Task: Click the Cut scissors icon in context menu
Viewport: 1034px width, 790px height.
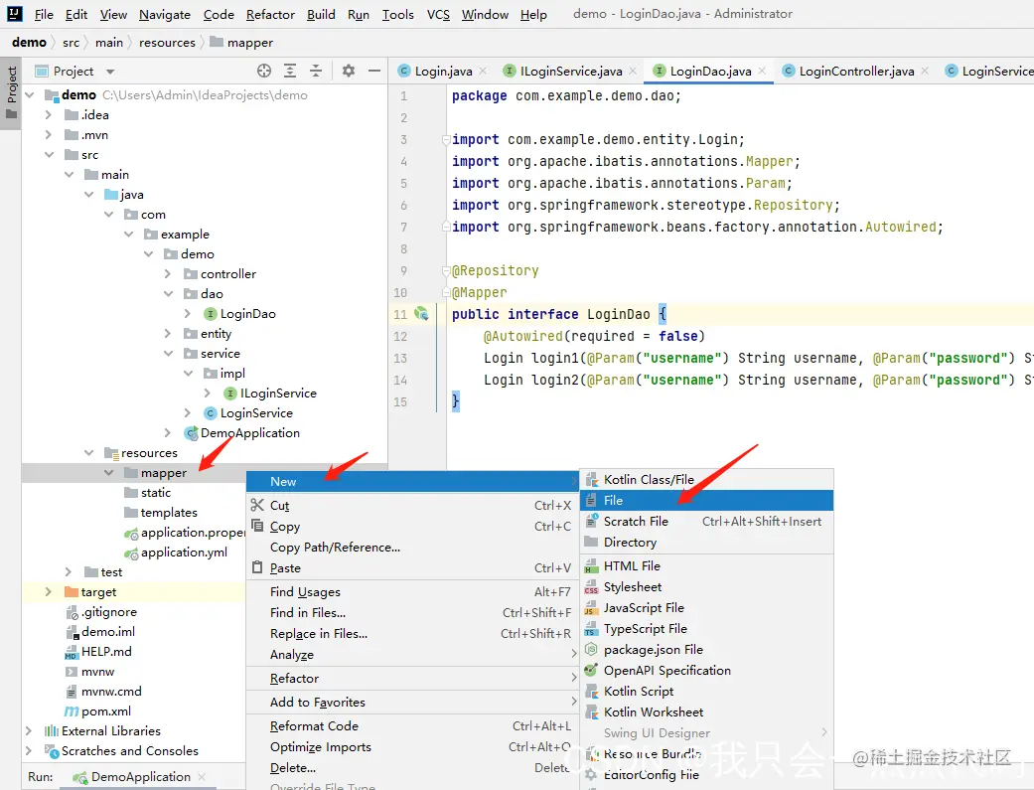Action: coord(257,505)
